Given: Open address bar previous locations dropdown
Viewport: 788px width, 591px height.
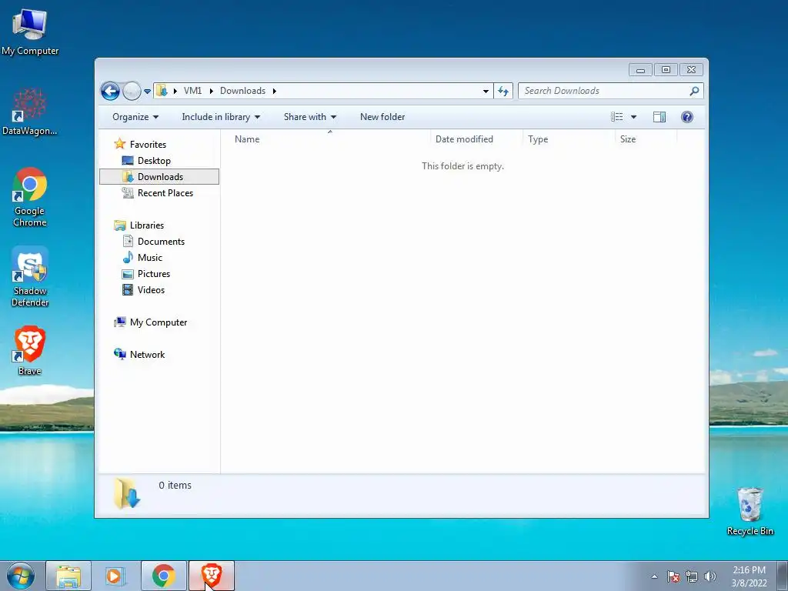Looking at the screenshot, I should coord(486,91).
